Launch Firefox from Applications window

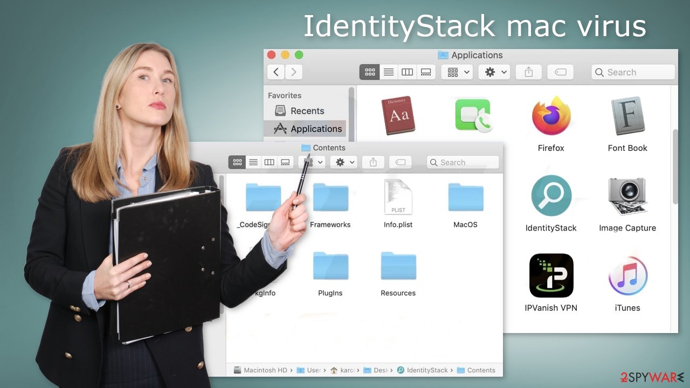click(551, 115)
